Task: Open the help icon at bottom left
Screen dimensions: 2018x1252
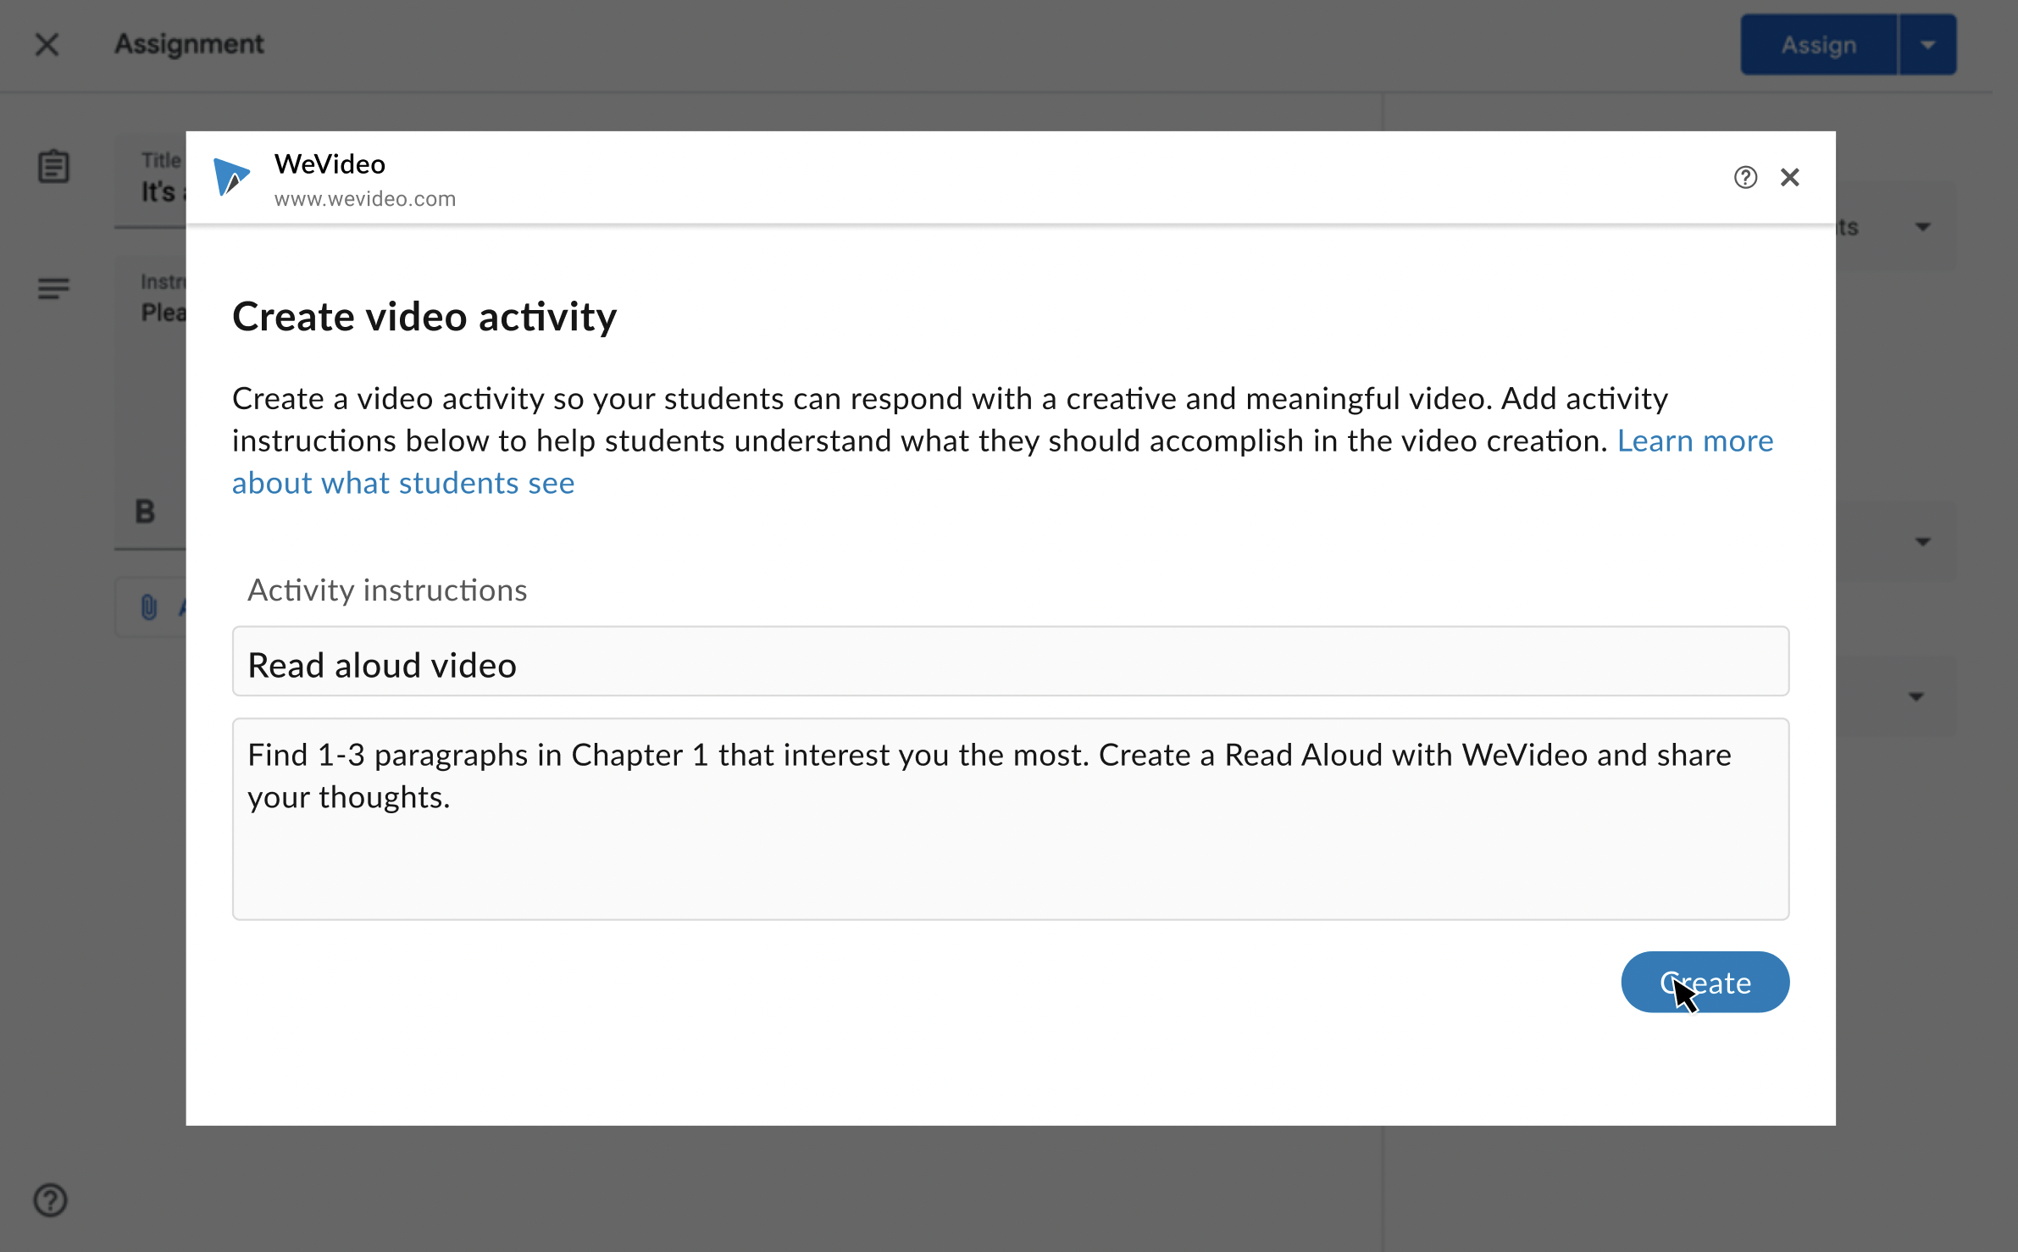Action: pos(50,1199)
